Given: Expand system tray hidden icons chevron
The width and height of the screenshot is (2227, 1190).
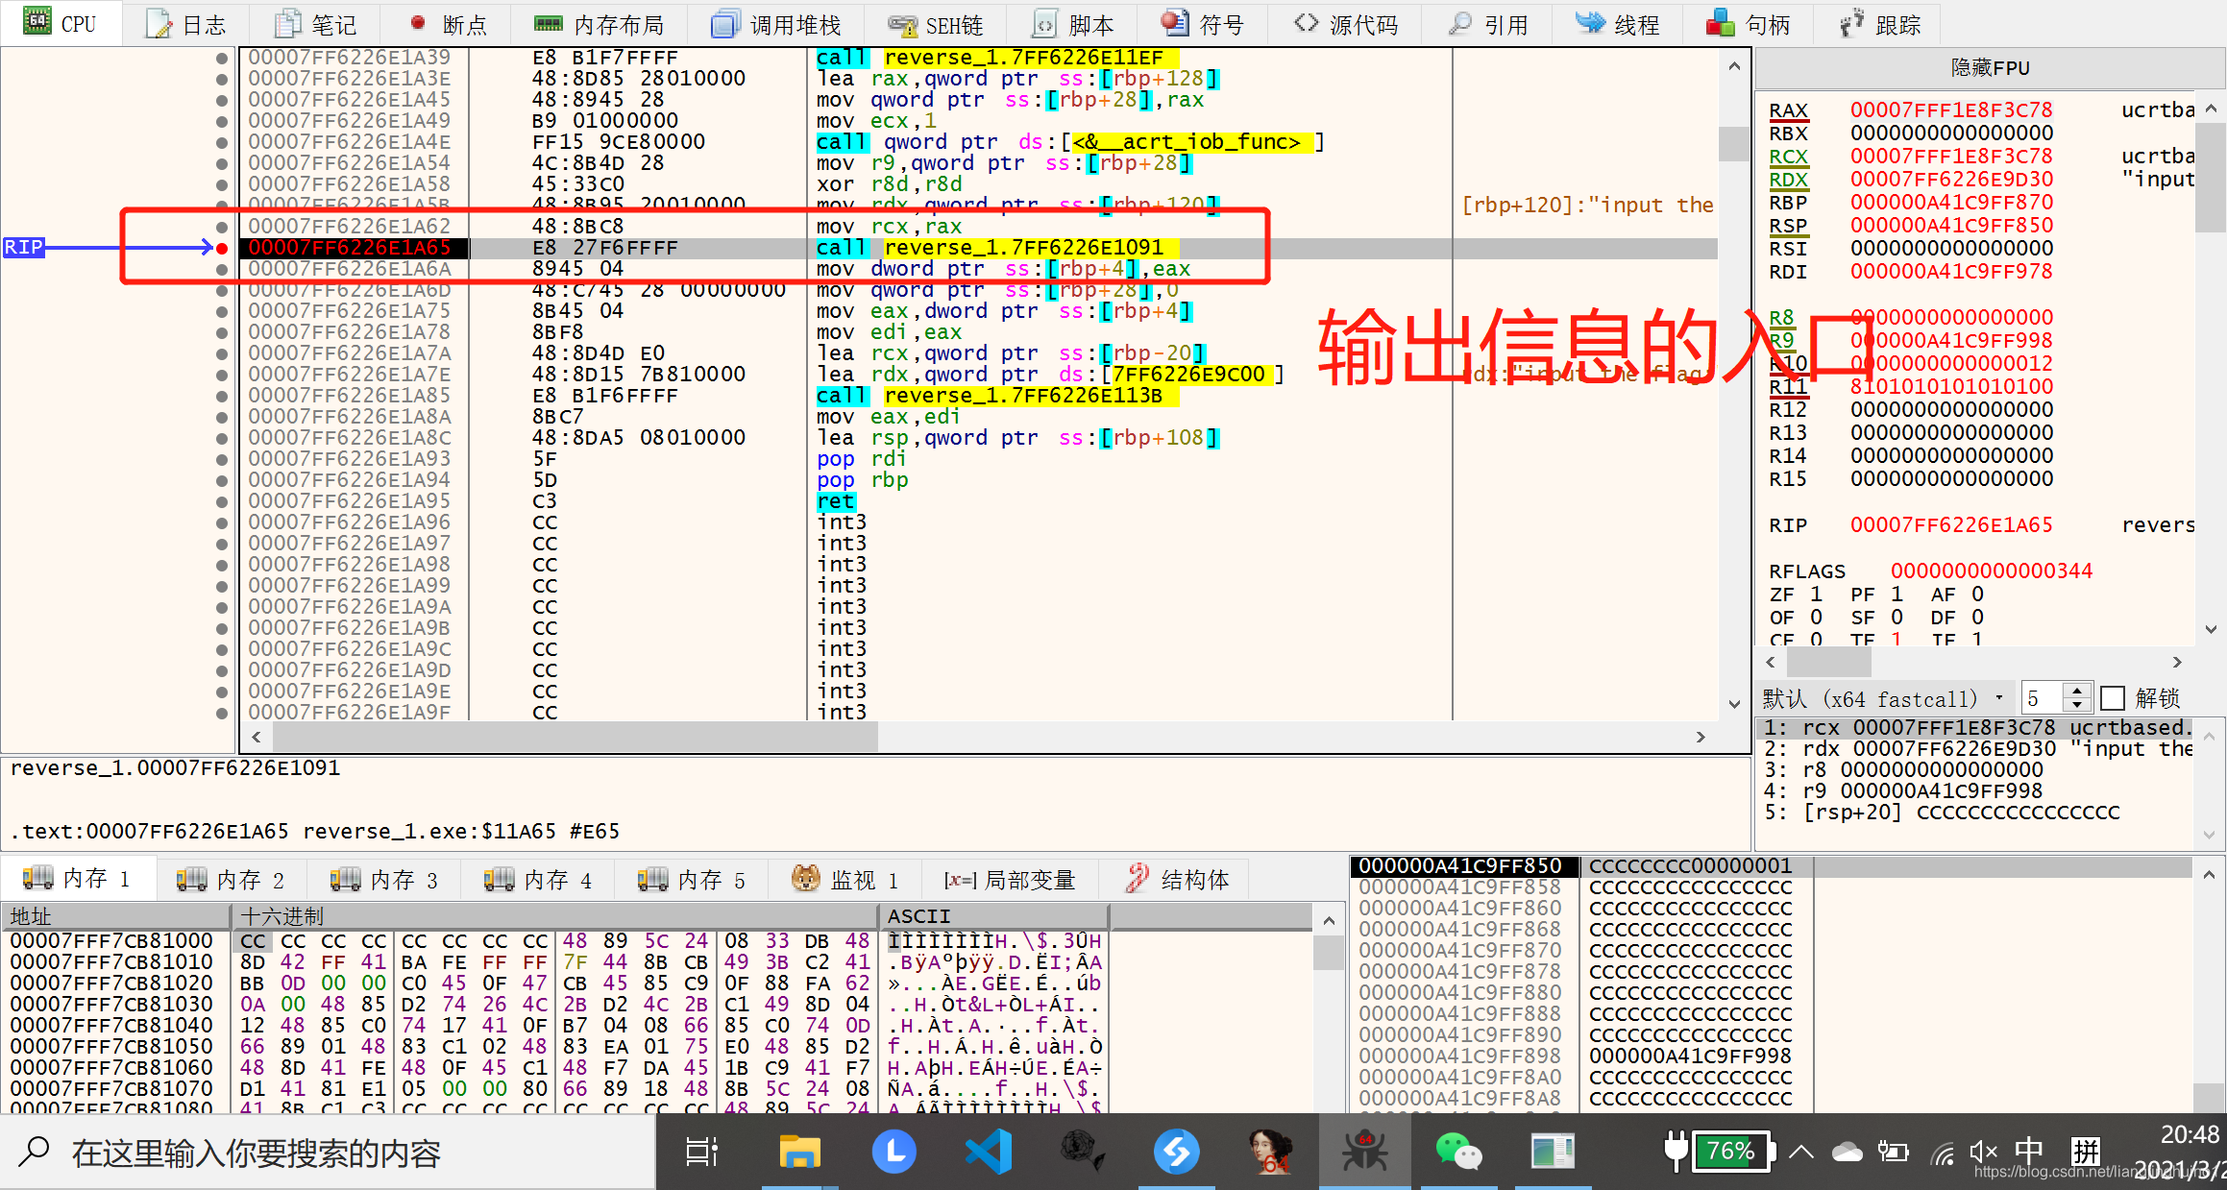Looking at the screenshot, I should (1801, 1152).
